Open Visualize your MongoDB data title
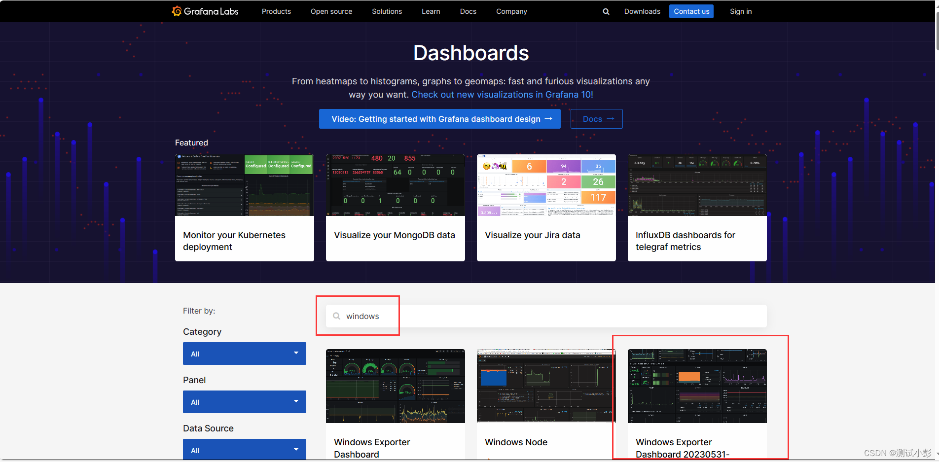Screen dimensions: 939x462 coord(395,235)
